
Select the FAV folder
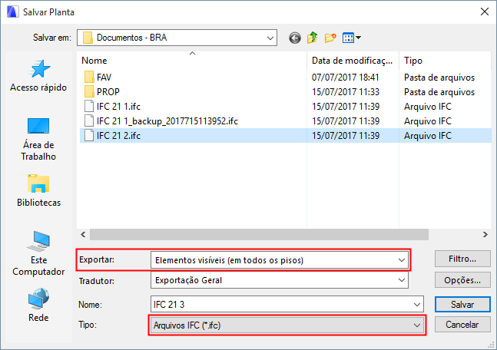pos(104,78)
